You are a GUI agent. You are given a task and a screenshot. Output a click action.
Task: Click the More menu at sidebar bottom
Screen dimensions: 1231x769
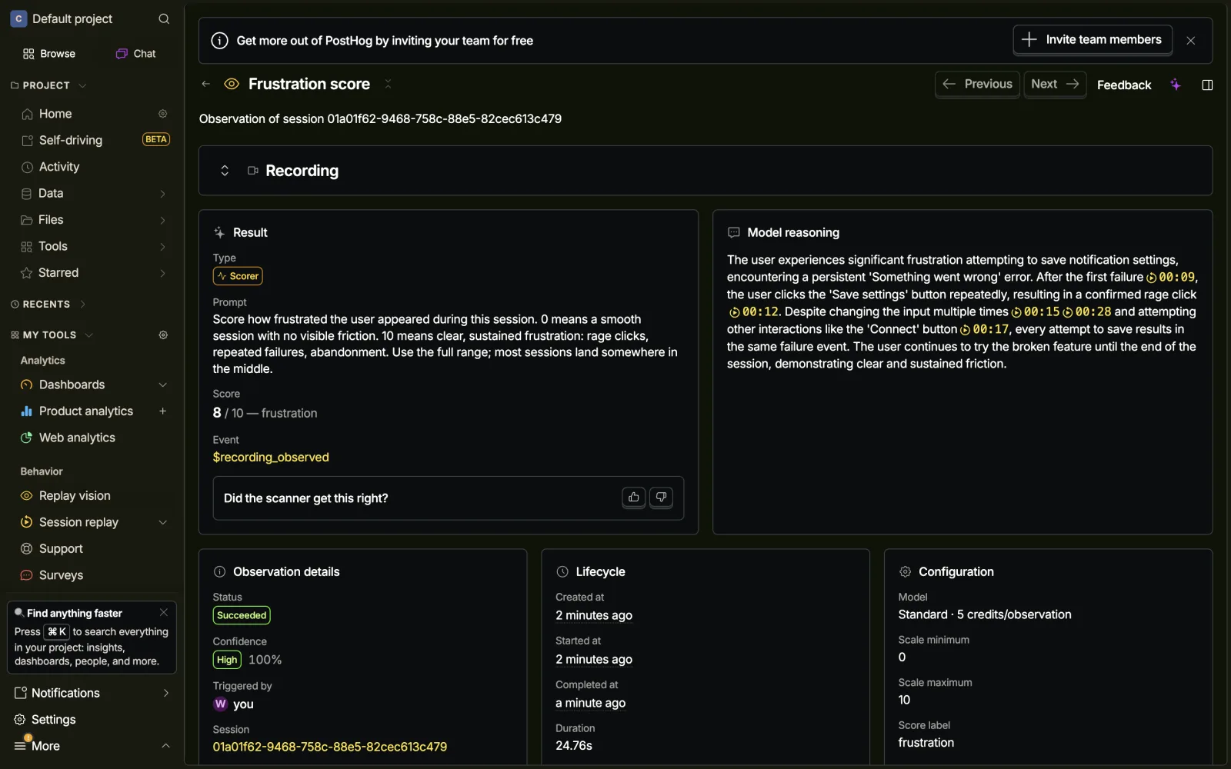point(45,746)
